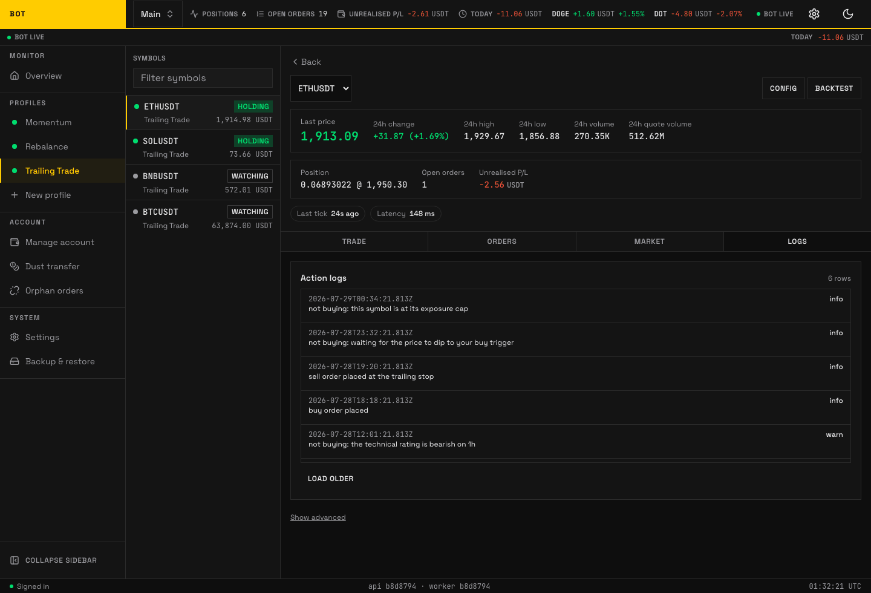Click the HOLDING badge on SOLUSDT
871x593 pixels.
[253, 141]
